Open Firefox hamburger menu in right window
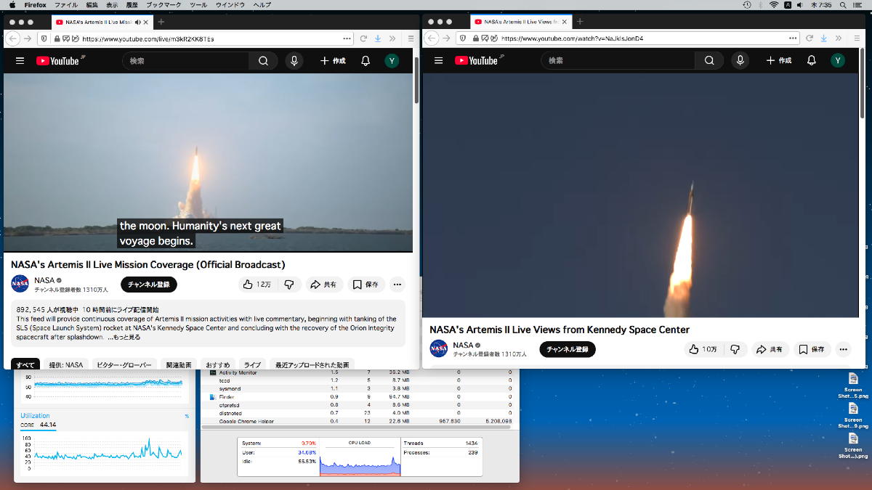Screen dimensions: 872x490 click(x=857, y=38)
